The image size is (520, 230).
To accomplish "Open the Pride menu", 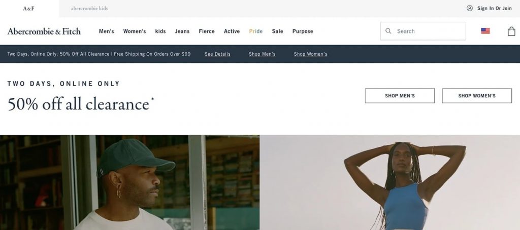I will tap(256, 31).
